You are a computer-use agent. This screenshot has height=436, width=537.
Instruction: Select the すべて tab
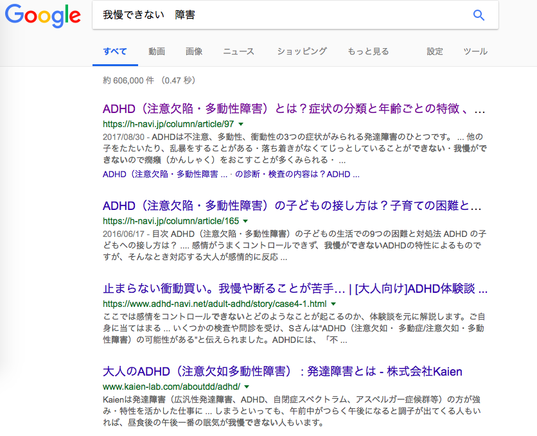coord(115,51)
